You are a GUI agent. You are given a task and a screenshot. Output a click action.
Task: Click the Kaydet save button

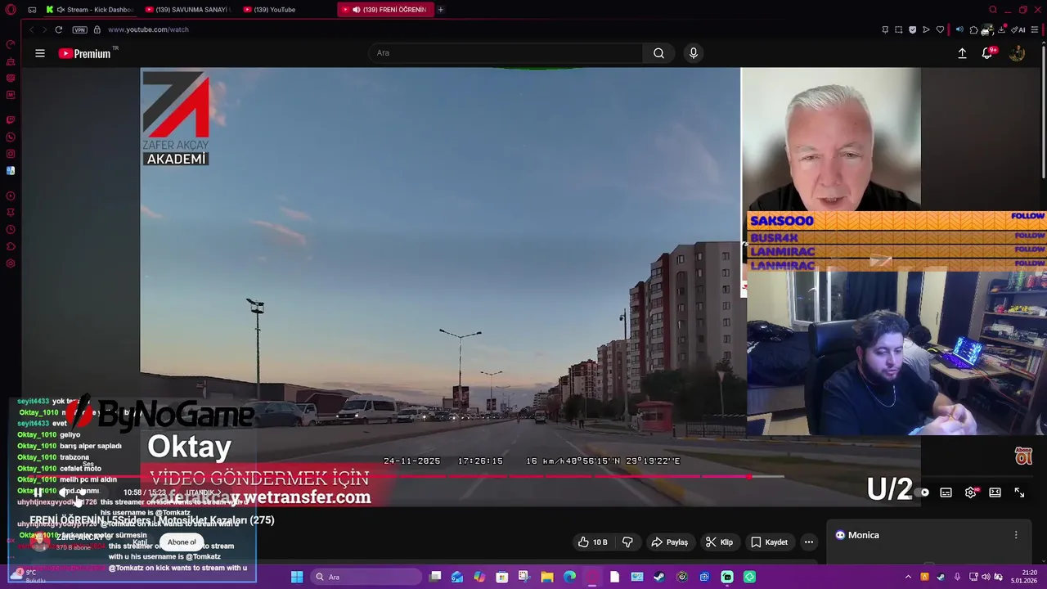(769, 542)
